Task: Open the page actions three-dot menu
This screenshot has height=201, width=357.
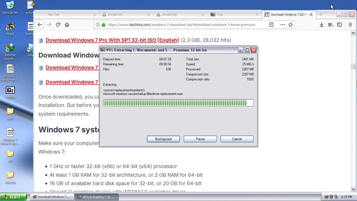Action: [283, 25]
